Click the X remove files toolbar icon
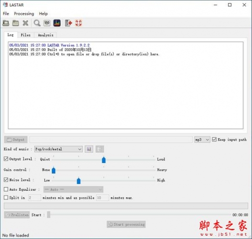The height and width of the screenshot is (239, 252). pos(25,23)
